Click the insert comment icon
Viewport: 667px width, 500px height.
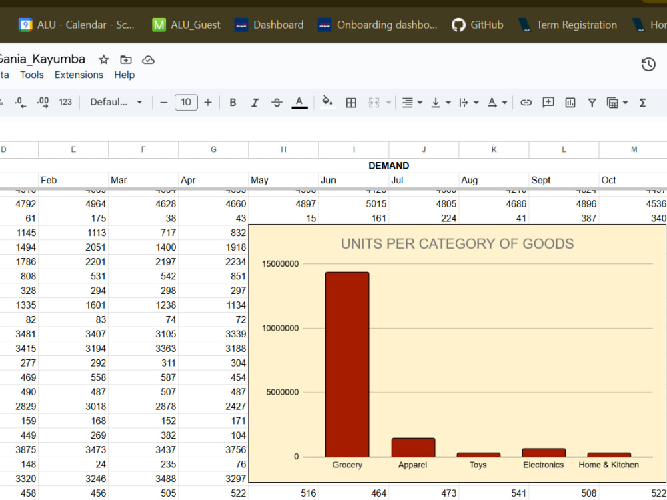point(548,102)
